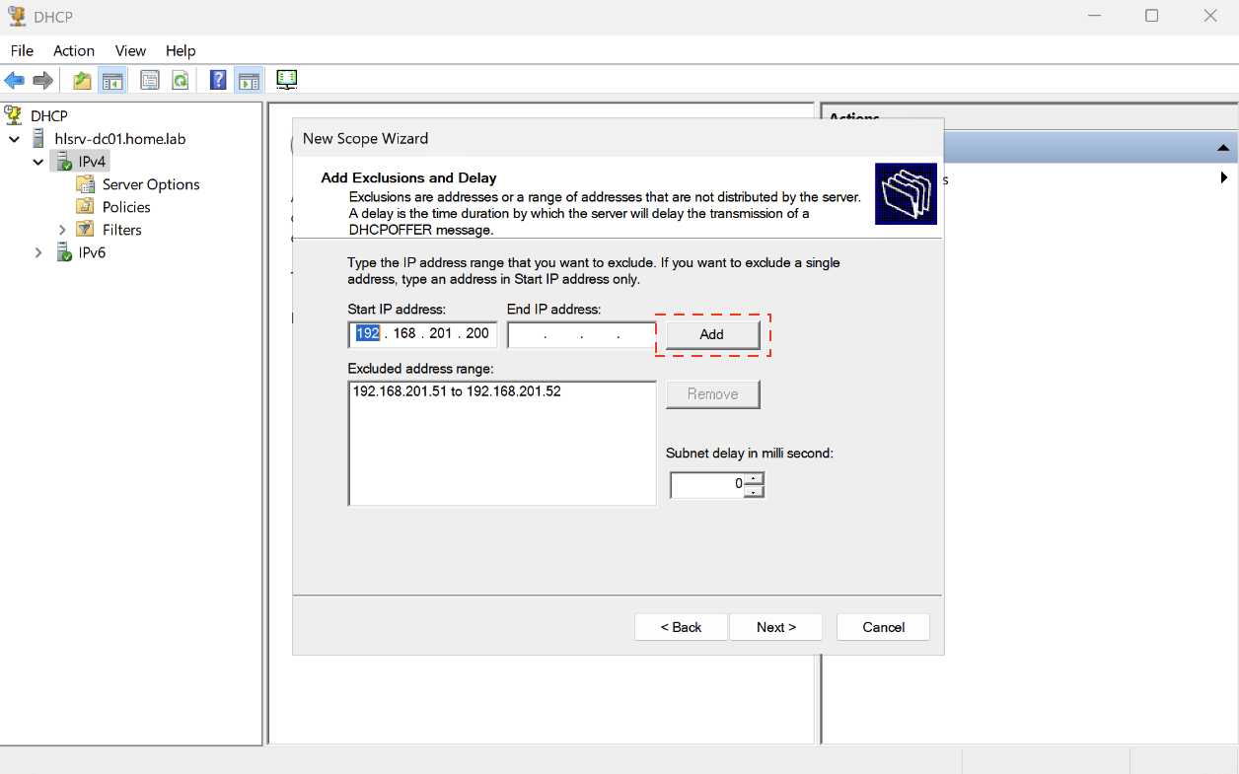This screenshot has height=774, width=1239.
Task: Select Server Options in the tree
Action: click(150, 184)
